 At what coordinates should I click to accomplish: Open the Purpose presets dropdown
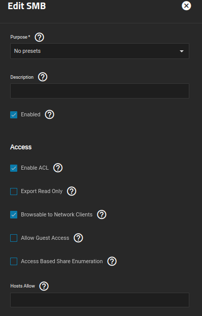pos(99,51)
